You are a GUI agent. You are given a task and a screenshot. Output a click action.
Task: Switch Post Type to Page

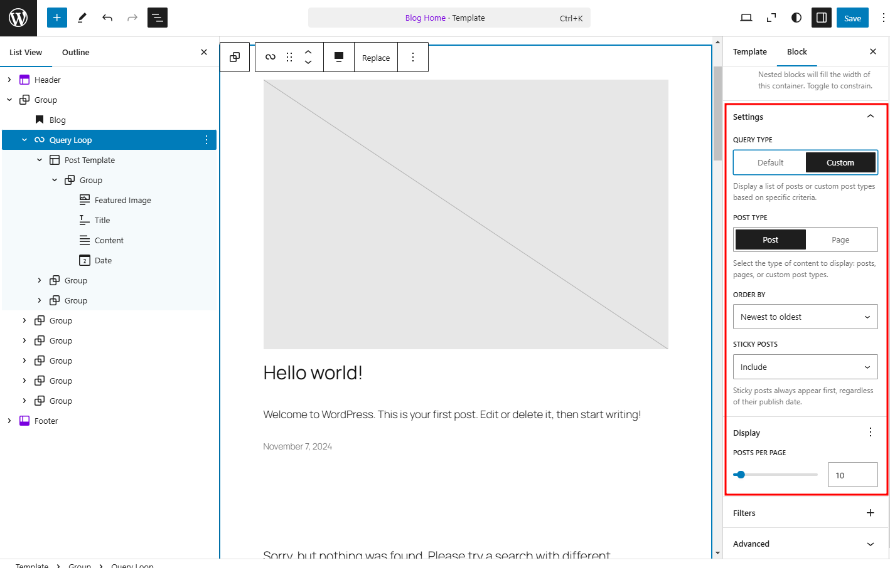(841, 239)
